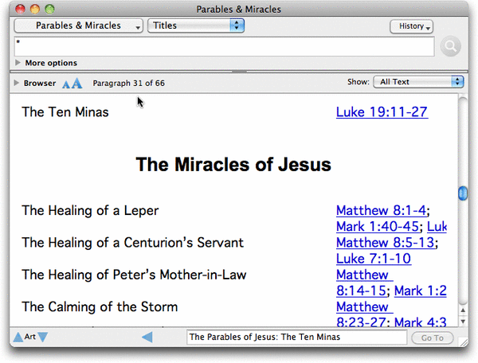Open the Luke 7:1-10 reference
Viewport: 478px width, 363px height.
tap(373, 259)
